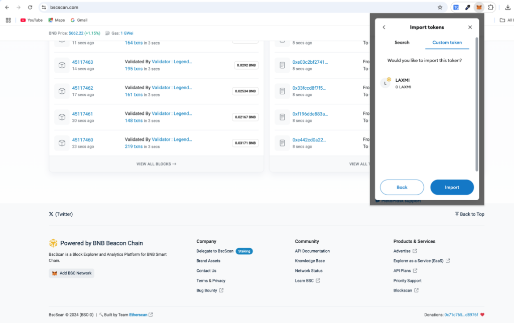Click the MetaMask popup scrollbar
This screenshot has height=323, width=514.
pyautogui.click(x=476, y=100)
